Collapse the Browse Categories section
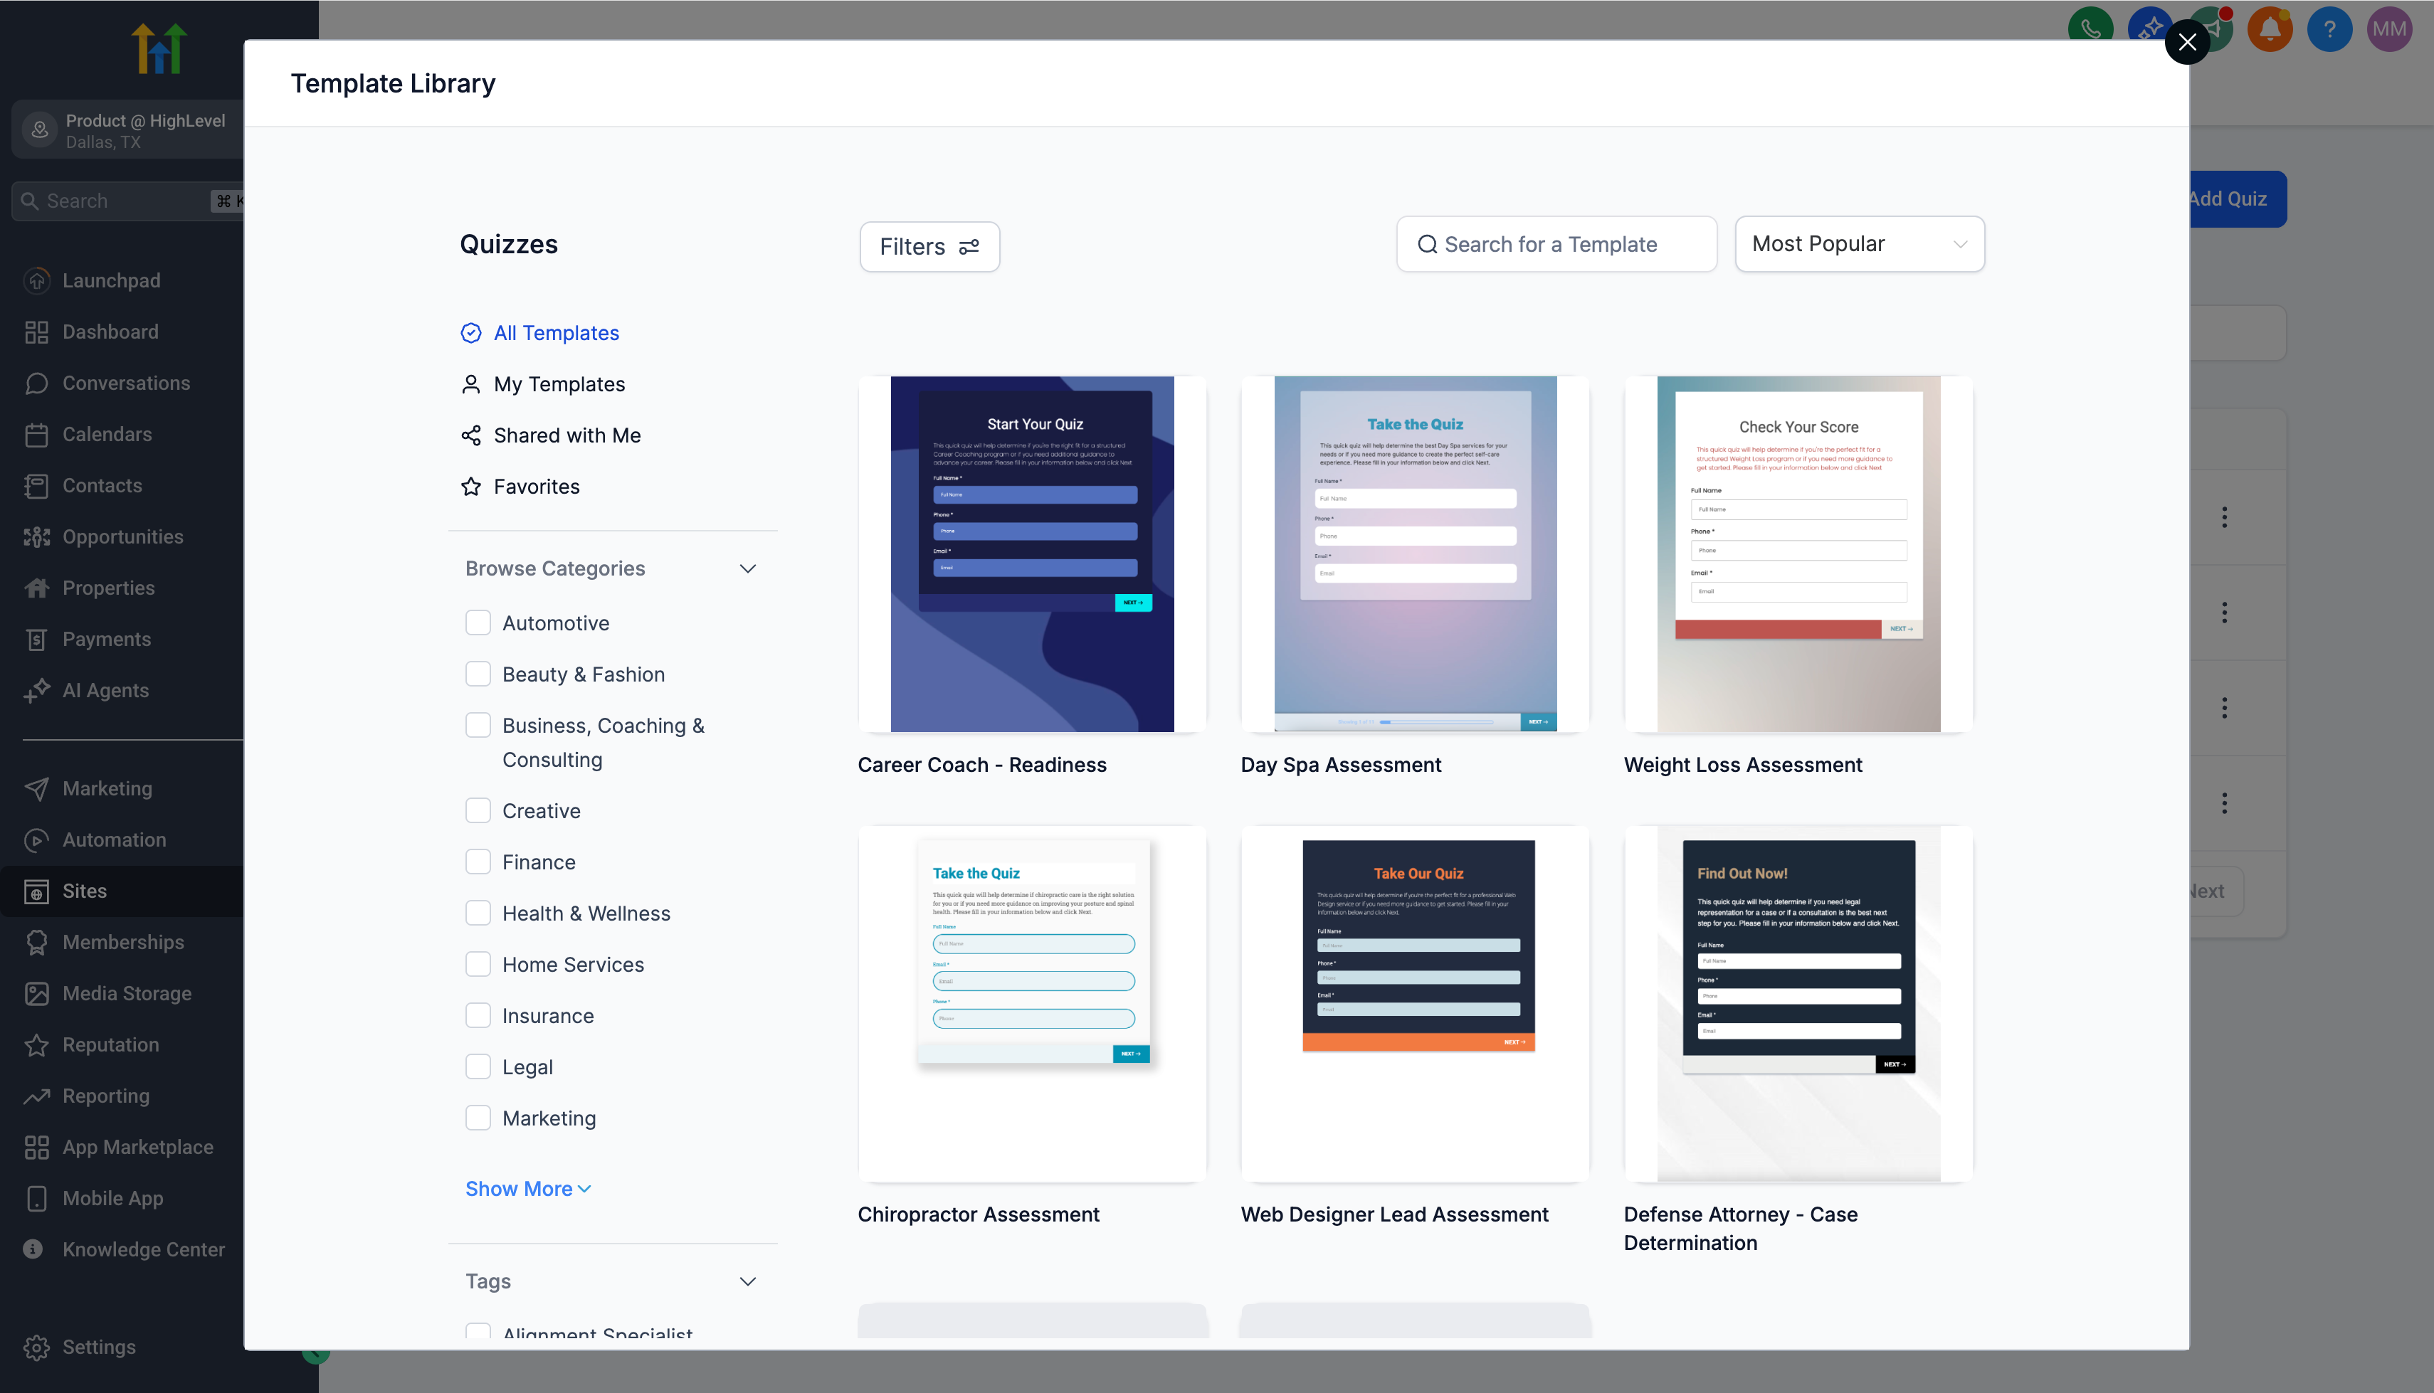 pyautogui.click(x=747, y=568)
